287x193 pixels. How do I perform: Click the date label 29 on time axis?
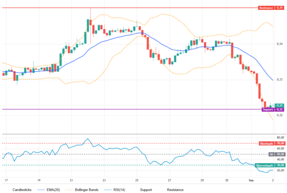pyautogui.click(x=202, y=180)
